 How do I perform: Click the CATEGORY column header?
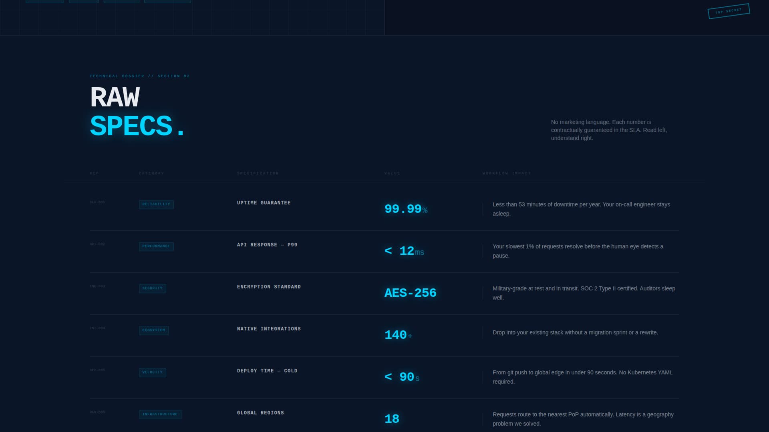(151, 173)
